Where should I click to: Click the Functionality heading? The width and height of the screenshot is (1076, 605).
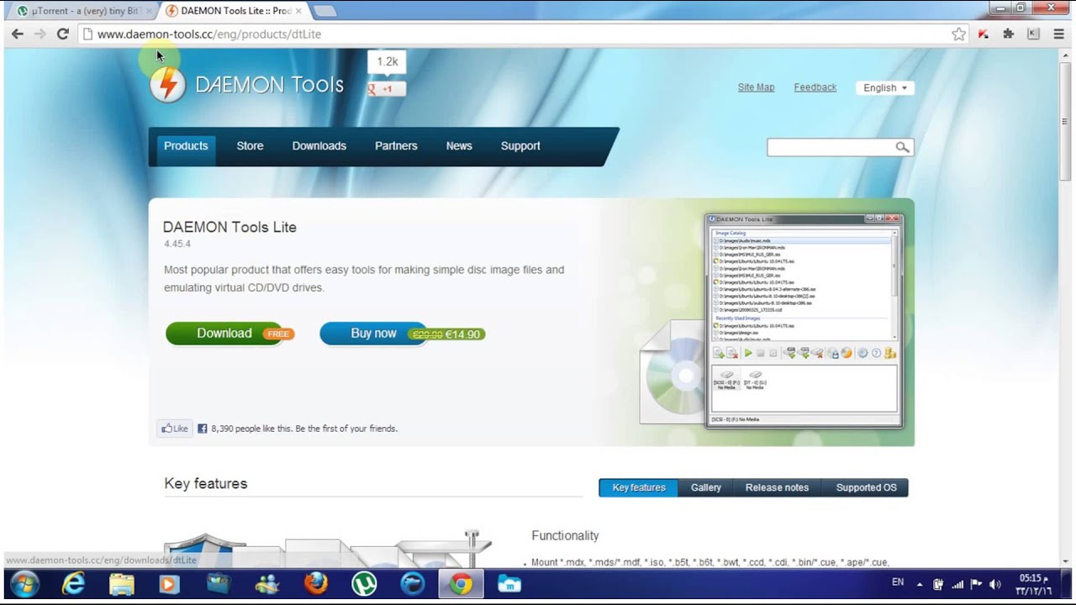(x=565, y=535)
